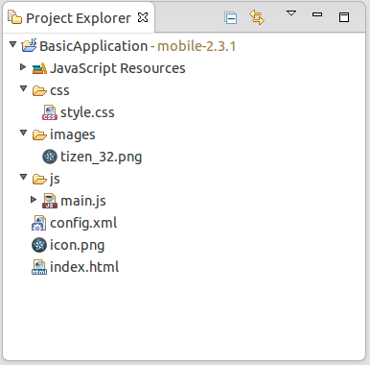
Task: Select the tizen_32.png file
Action: pyautogui.click(x=101, y=157)
